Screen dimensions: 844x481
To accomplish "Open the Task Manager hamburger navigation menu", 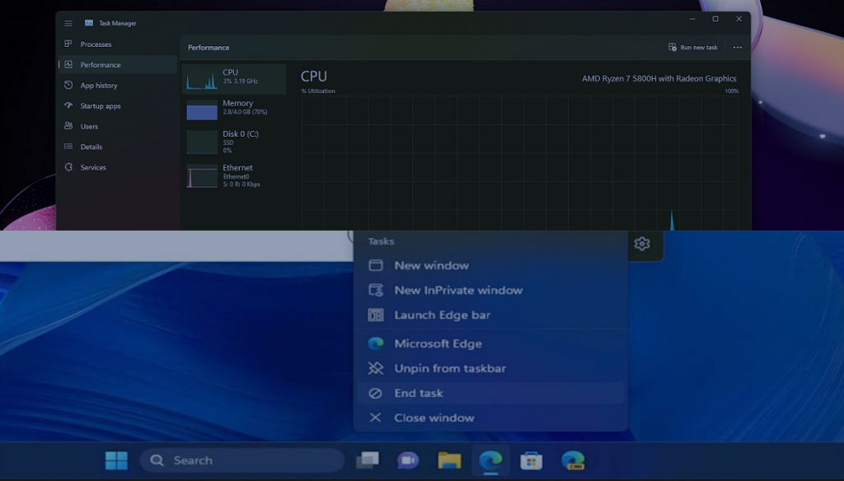I will point(68,23).
